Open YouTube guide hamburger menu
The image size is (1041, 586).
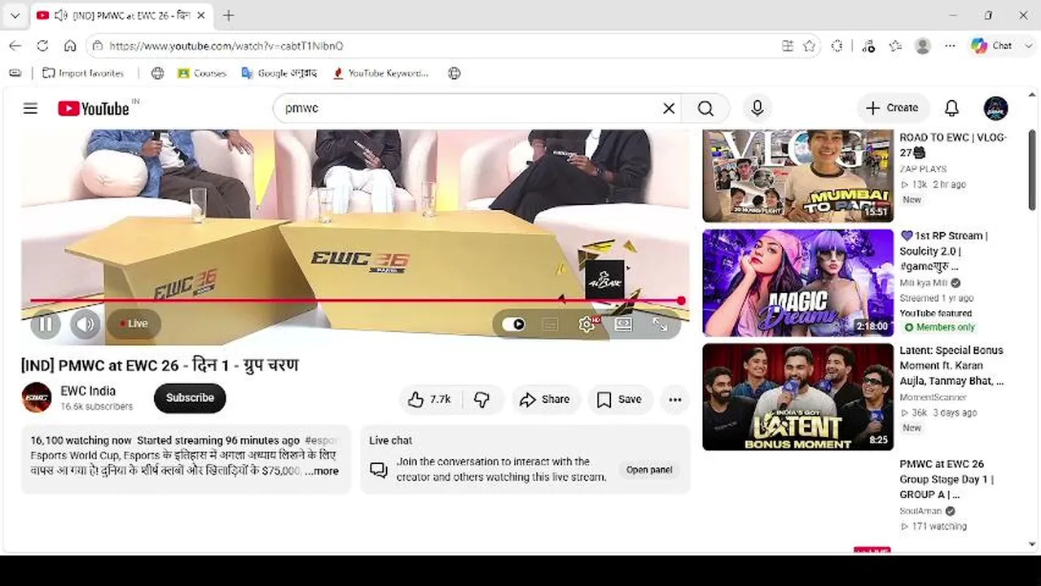click(x=30, y=108)
